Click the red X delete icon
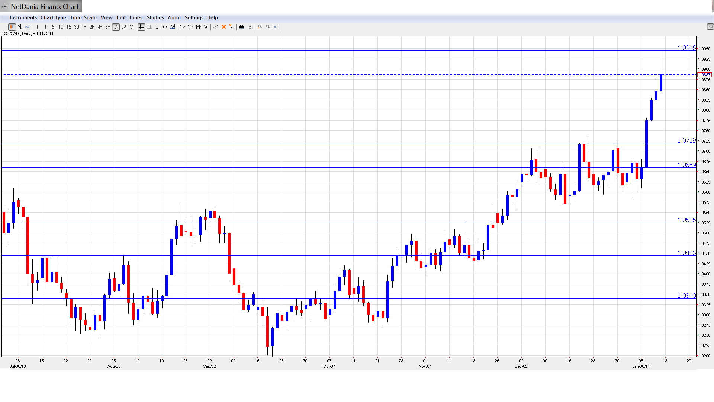714x402 pixels. tap(224, 27)
